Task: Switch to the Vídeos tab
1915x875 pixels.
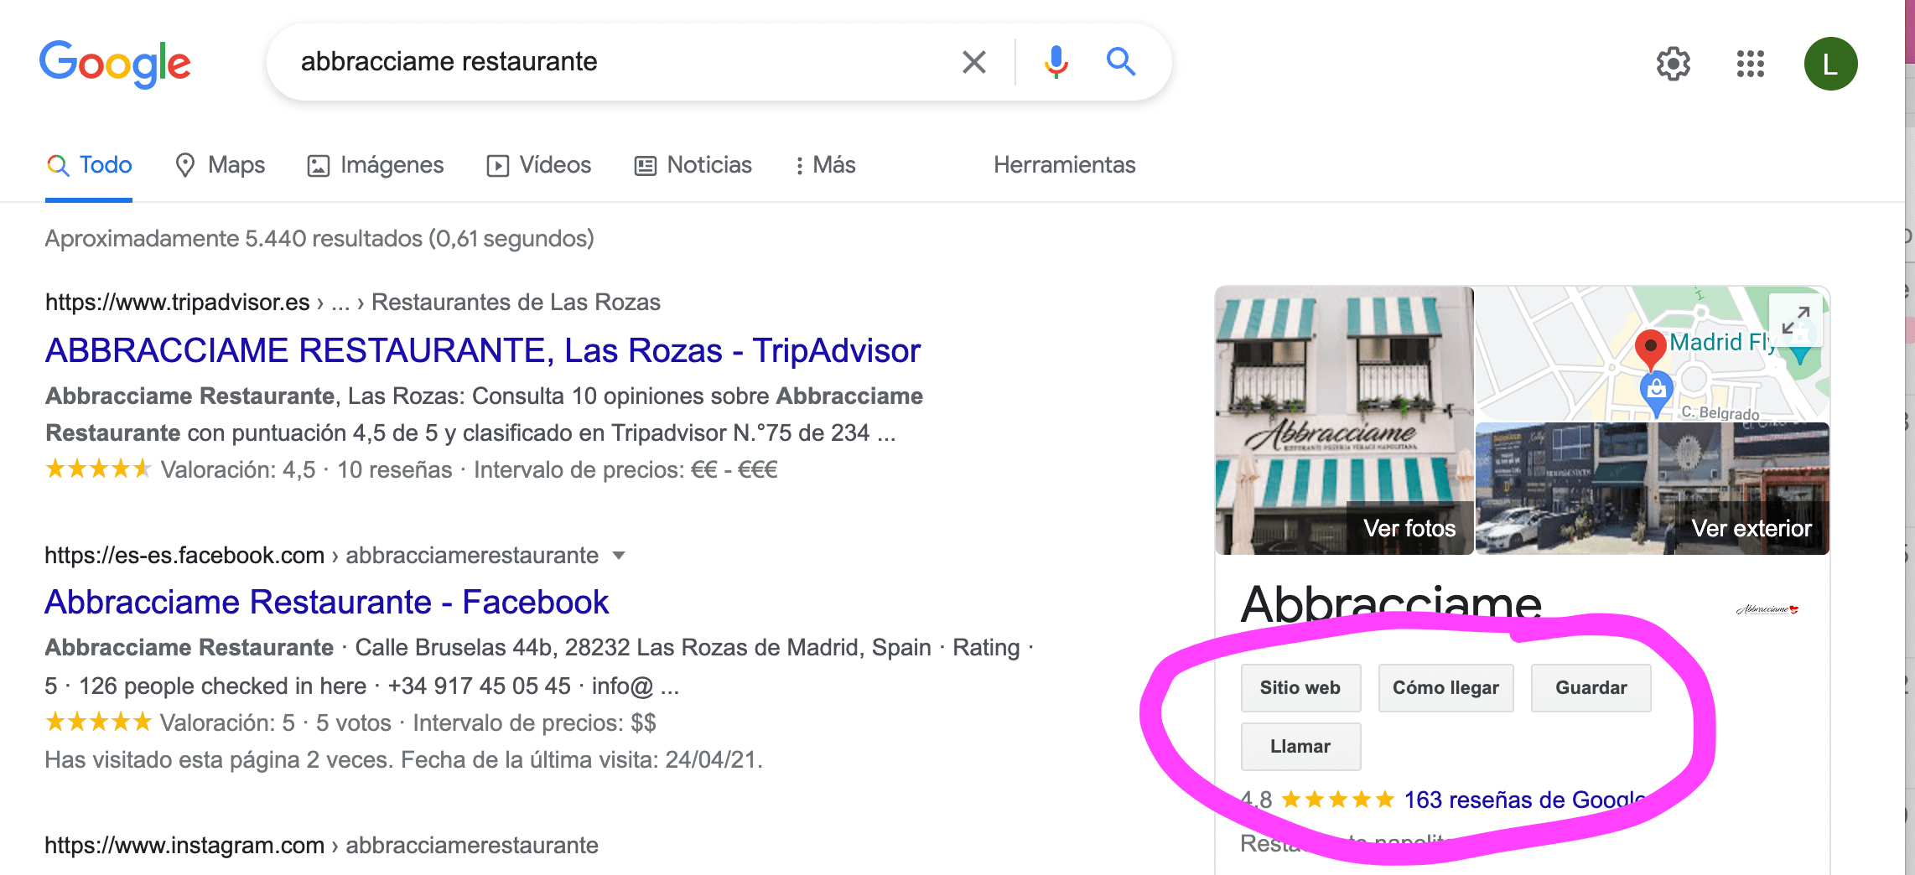Action: tap(539, 165)
